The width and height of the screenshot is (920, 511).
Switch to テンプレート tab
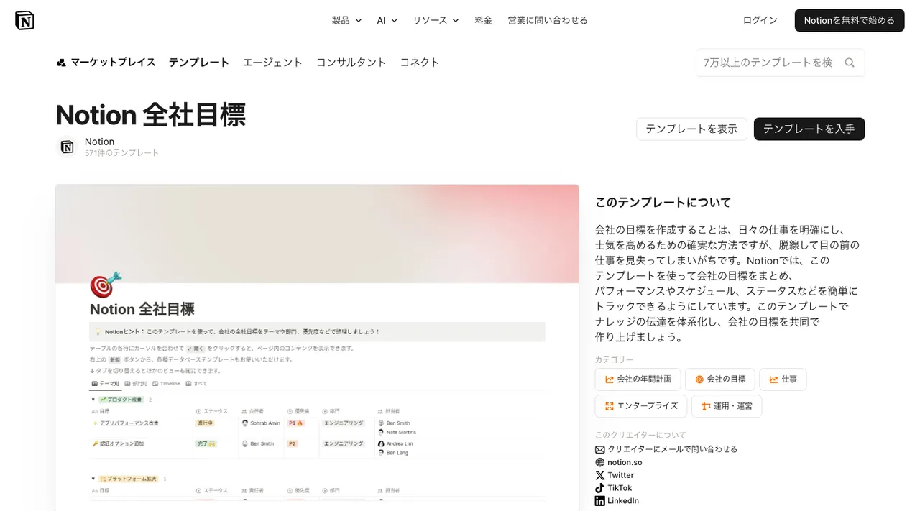tap(199, 63)
